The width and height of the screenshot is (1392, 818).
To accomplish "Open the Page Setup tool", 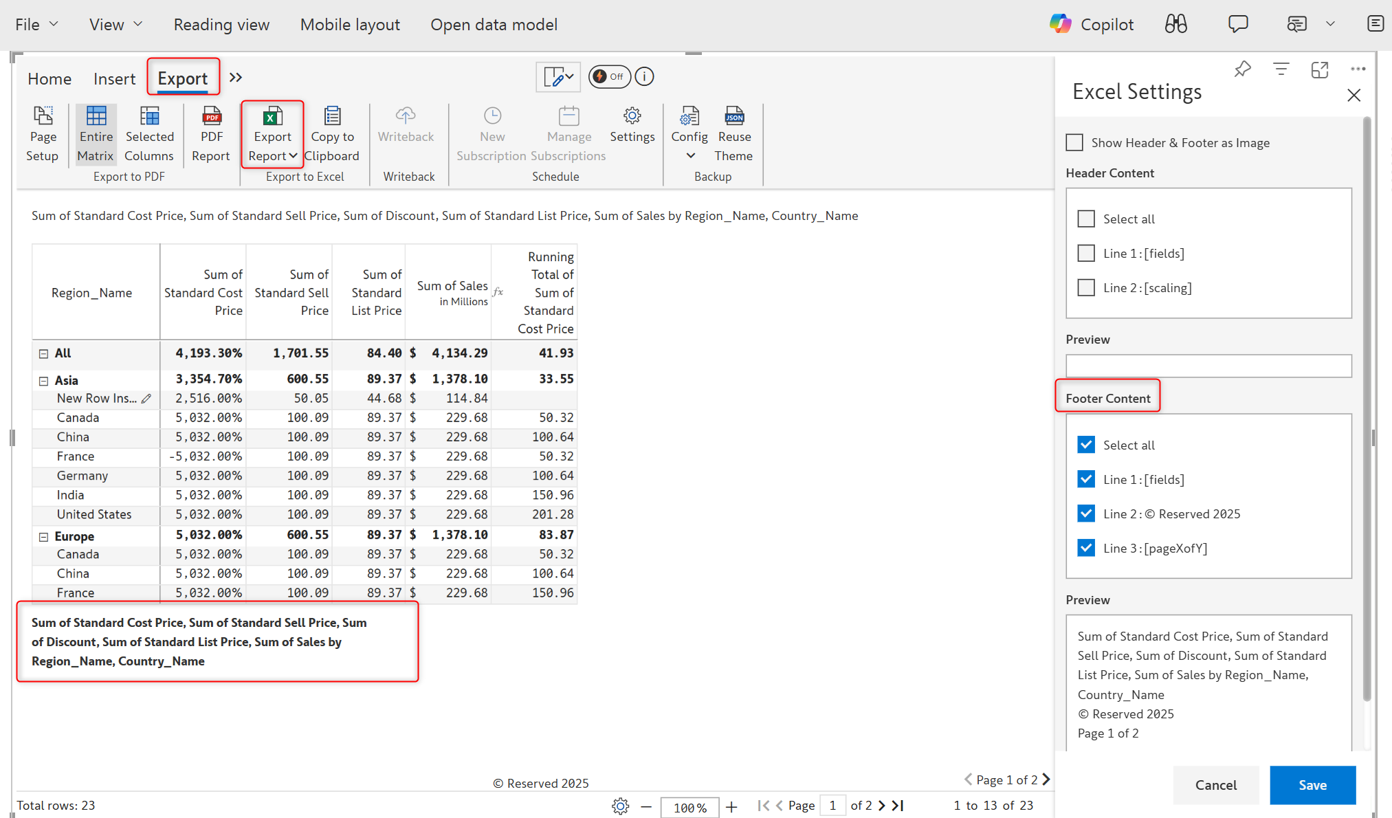I will (x=43, y=135).
